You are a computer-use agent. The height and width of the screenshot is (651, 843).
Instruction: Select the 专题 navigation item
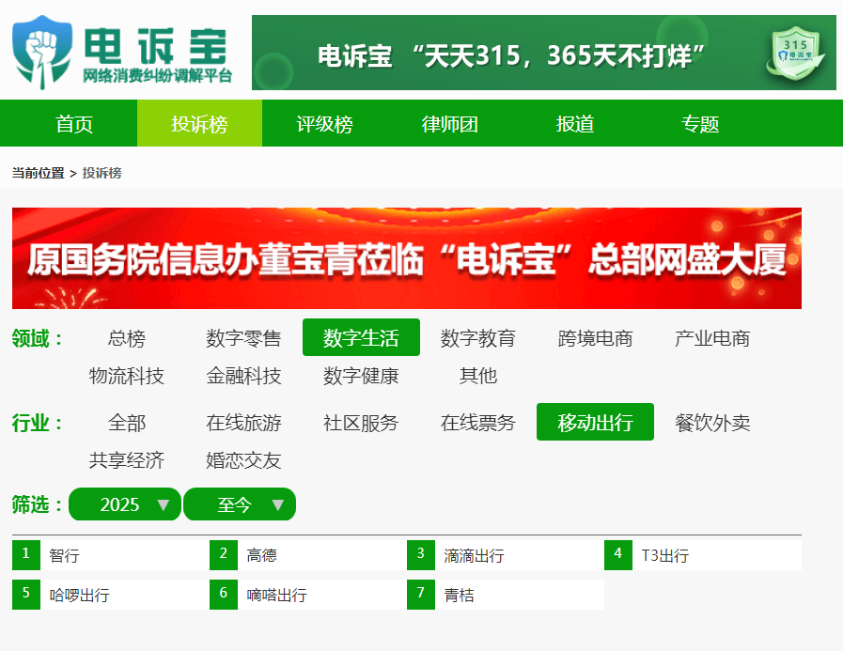(x=699, y=124)
